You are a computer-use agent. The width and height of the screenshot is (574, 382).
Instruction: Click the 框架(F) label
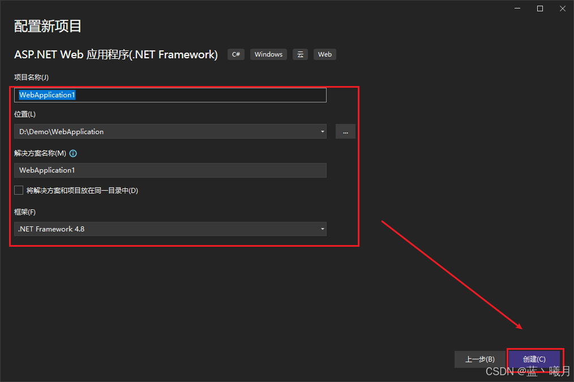pos(25,212)
